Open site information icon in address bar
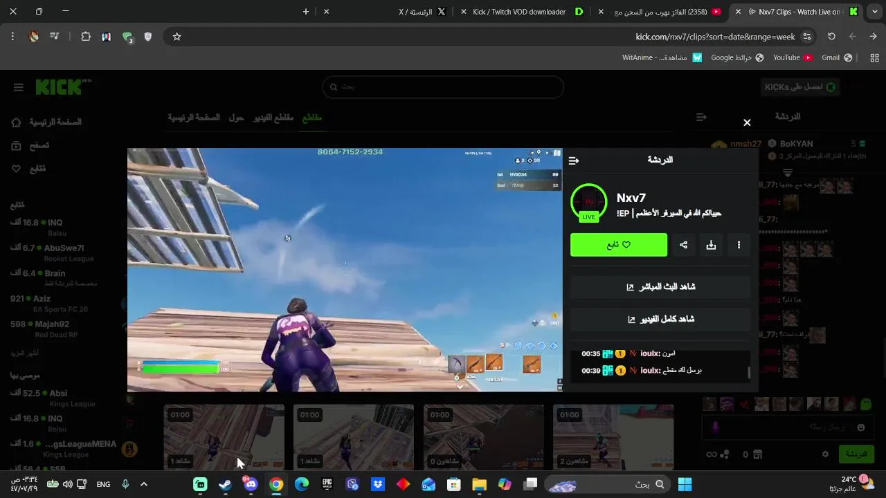This screenshot has height=498, width=886. [807, 37]
